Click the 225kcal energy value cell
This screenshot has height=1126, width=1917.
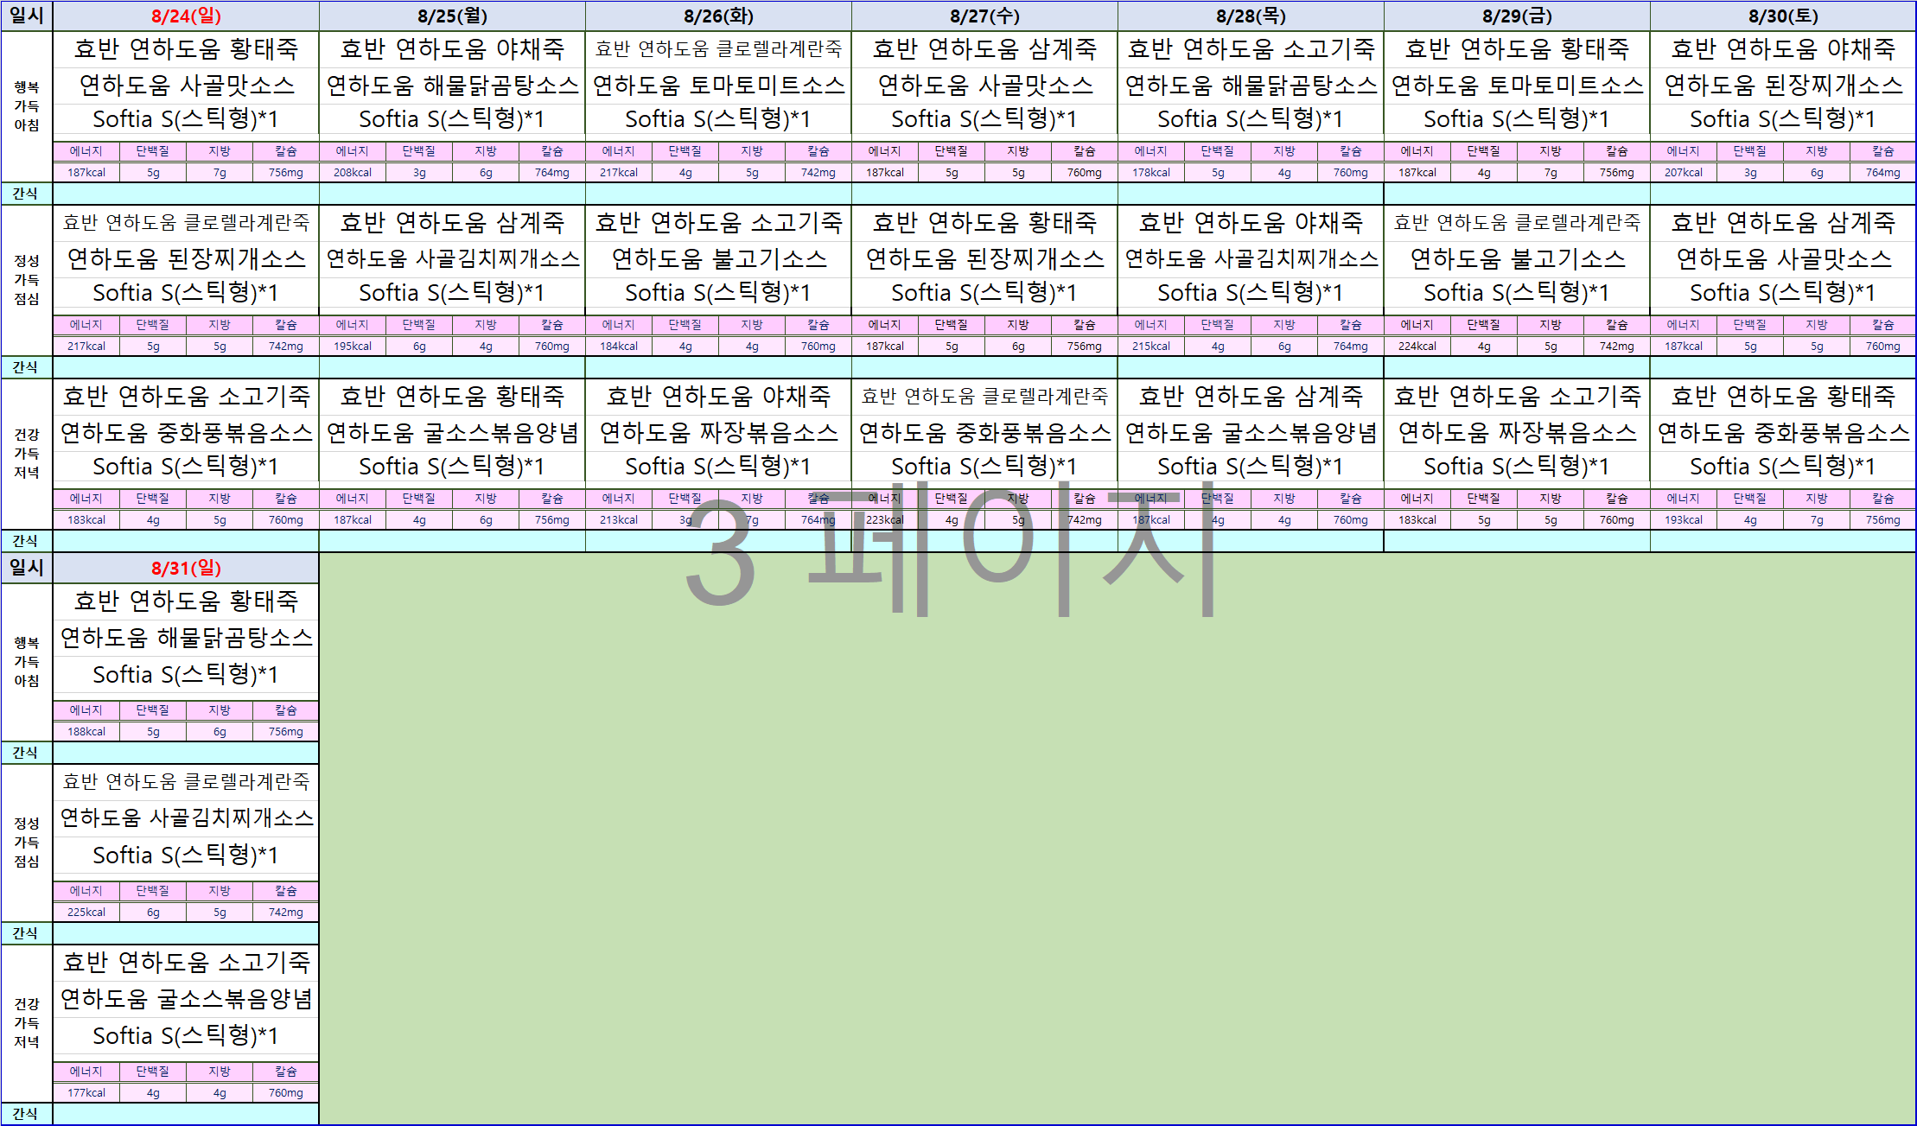86,913
